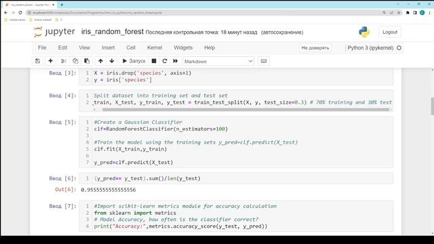The height and width of the screenshot is (244, 434).
Task: Click the share icon in address bar
Action: click(391, 13)
